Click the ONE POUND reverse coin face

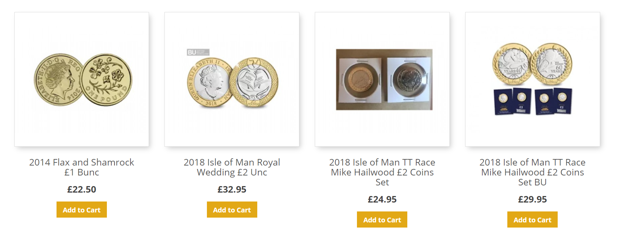pos(107,80)
